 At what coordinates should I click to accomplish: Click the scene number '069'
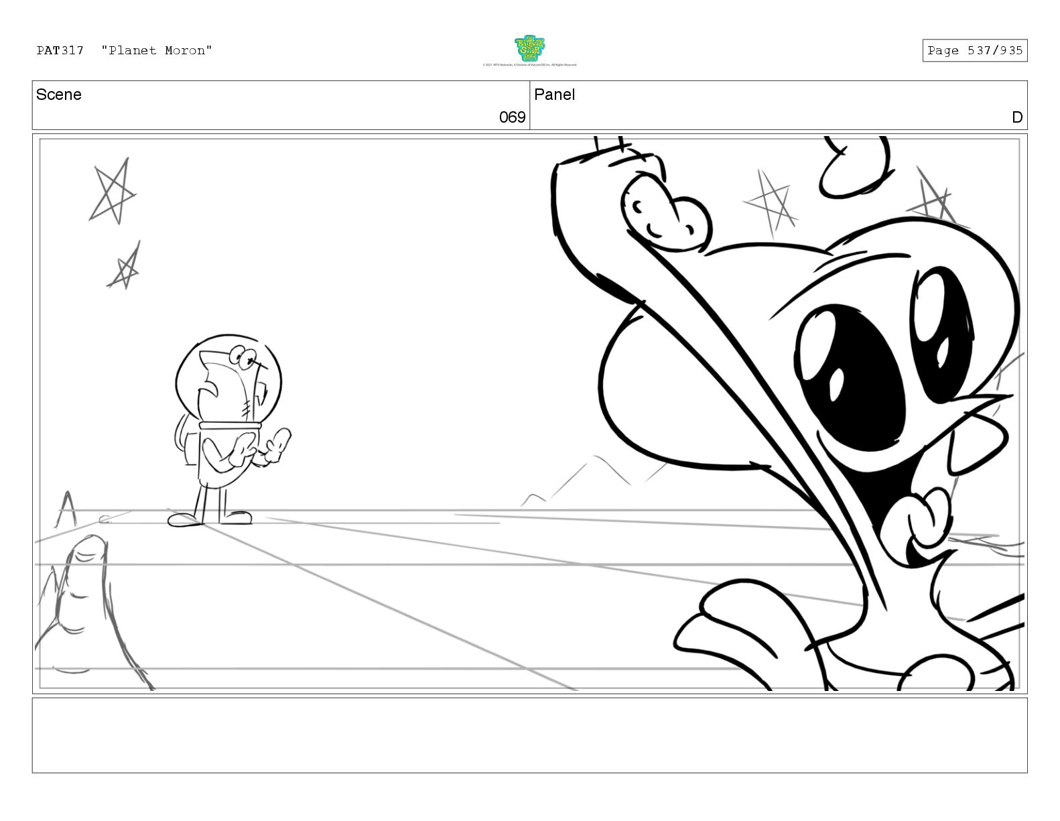coord(512,117)
